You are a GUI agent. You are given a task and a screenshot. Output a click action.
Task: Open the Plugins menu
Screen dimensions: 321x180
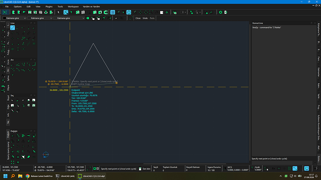[49, 6]
